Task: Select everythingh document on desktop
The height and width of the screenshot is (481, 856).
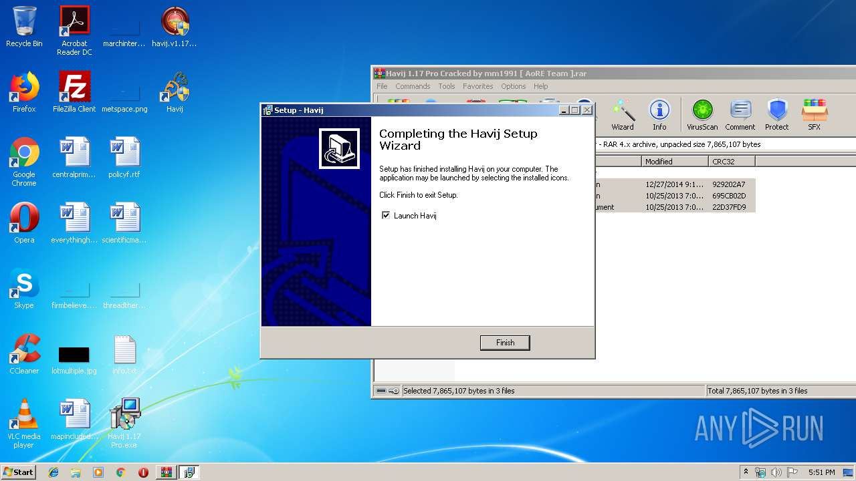Action: (74, 223)
